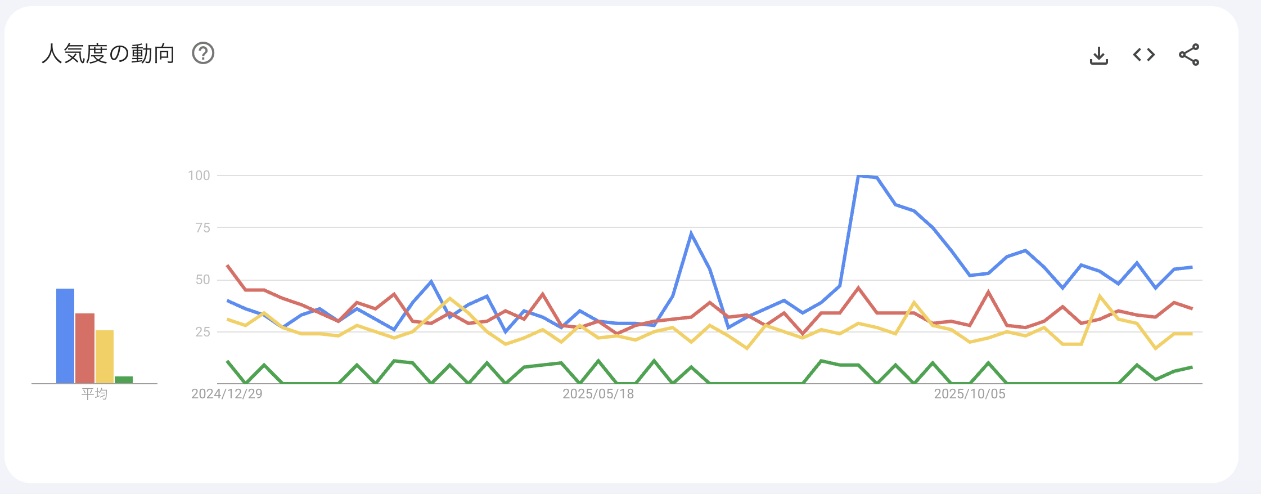Click the 平均 label below the bars
The height and width of the screenshot is (494, 1261).
point(94,394)
